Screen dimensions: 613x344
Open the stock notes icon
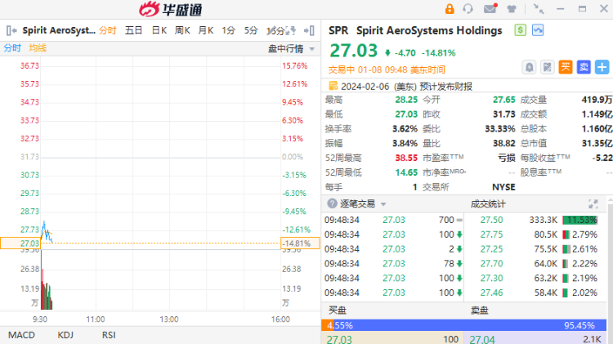click(548, 67)
